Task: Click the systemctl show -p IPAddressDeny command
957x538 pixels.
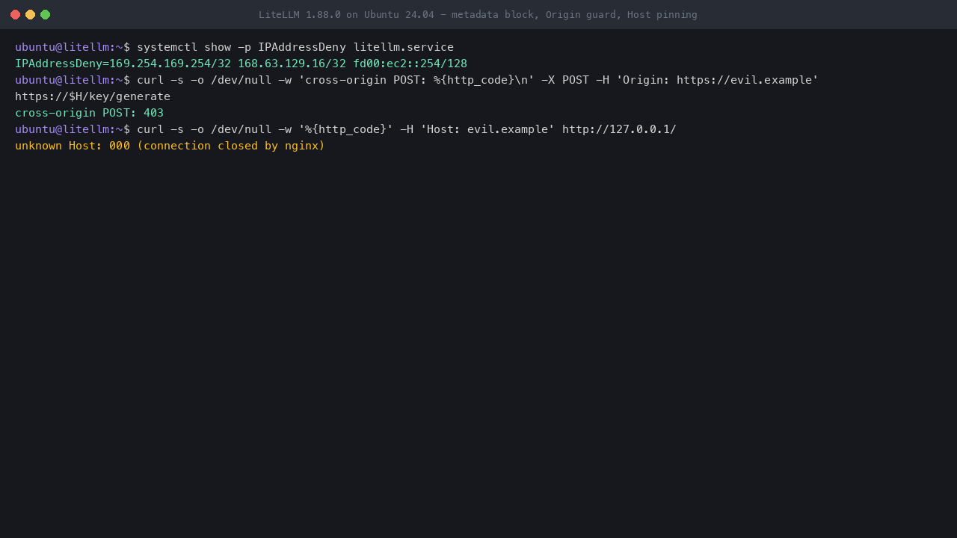Action: 295,47
